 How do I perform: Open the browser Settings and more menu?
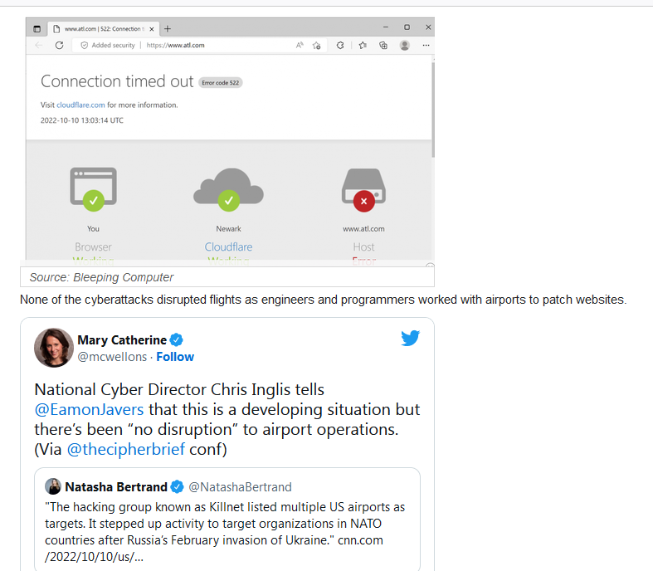tap(426, 45)
